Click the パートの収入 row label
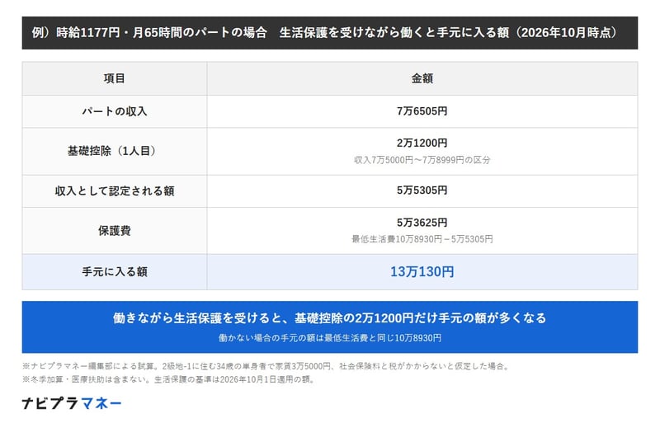Image resolution: width=660 pixels, height=423 pixels. point(114,111)
